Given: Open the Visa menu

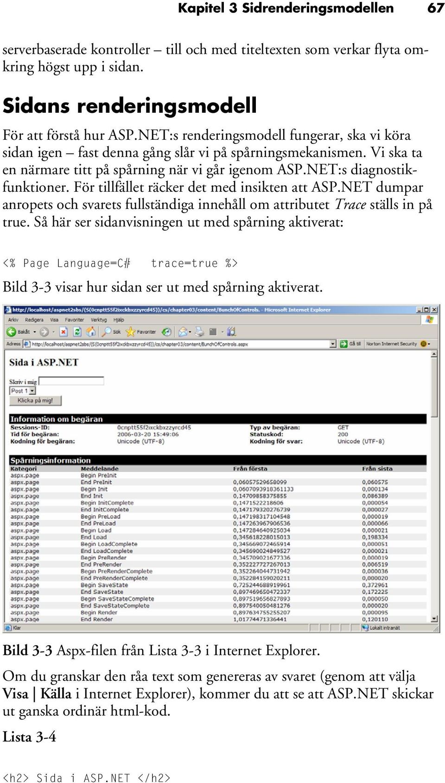Looking at the screenshot, I should pyautogui.click(x=54, y=320).
